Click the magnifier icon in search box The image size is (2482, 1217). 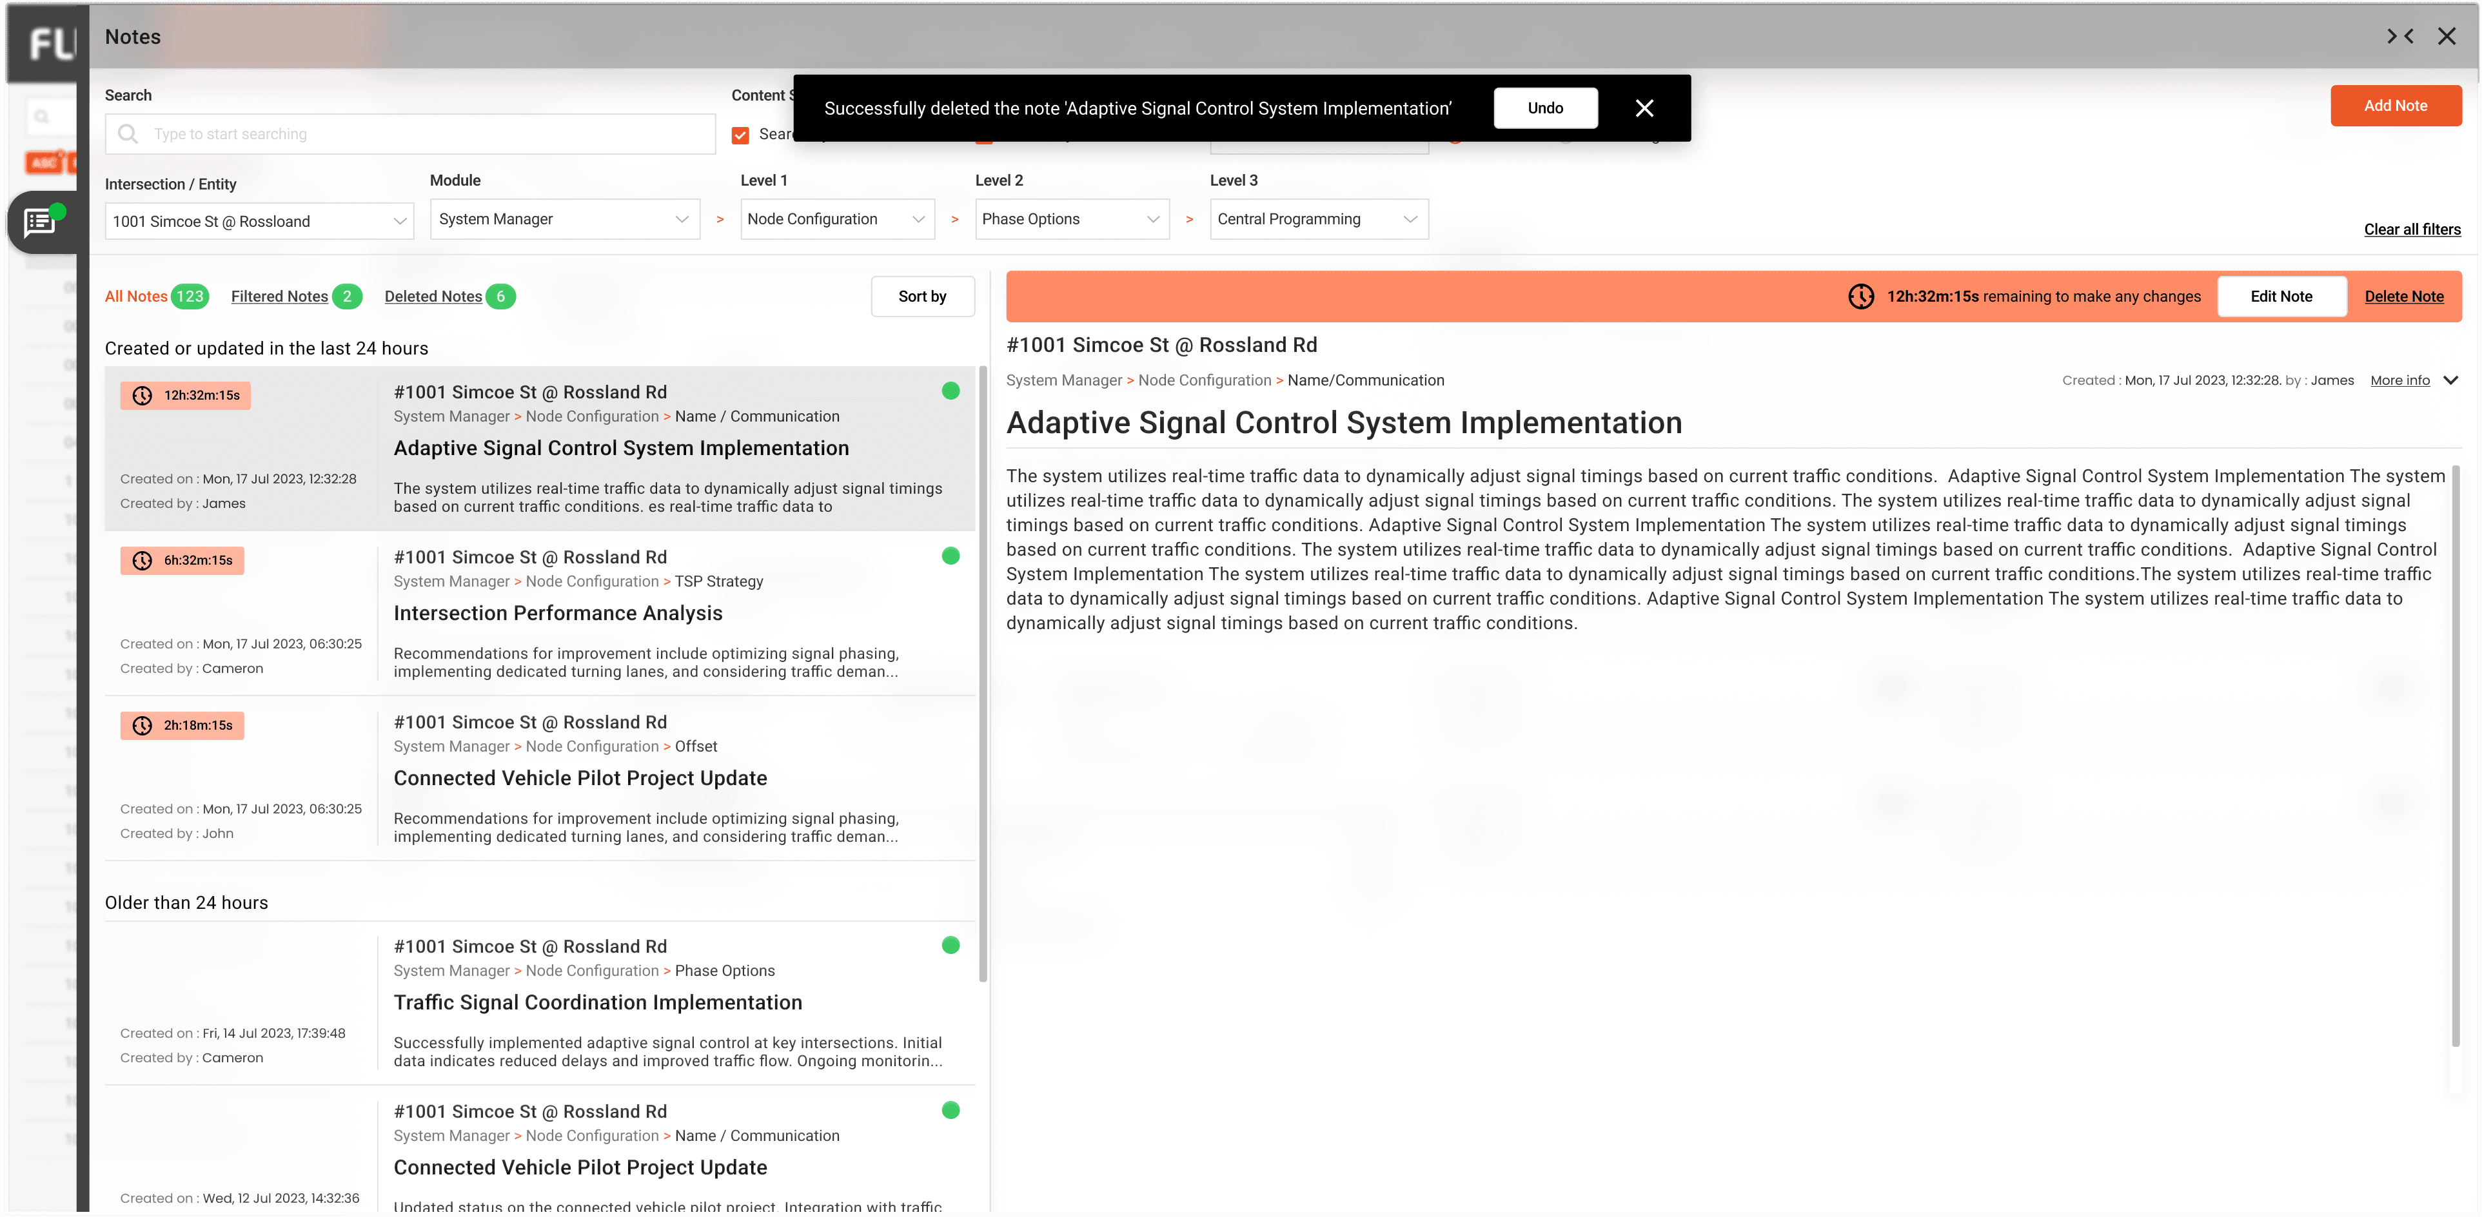pos(127,134)
